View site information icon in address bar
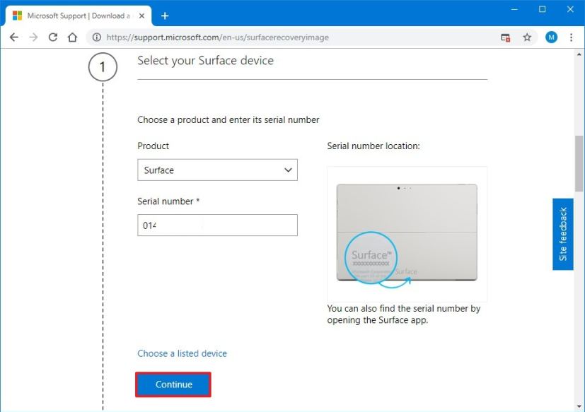Screen dimensions: 585x412 click(x=97, y=37)
